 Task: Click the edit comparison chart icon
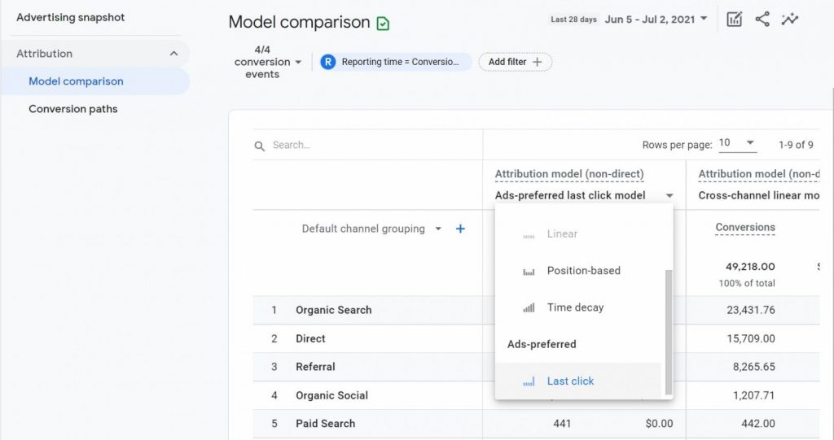tap(735, 20)
